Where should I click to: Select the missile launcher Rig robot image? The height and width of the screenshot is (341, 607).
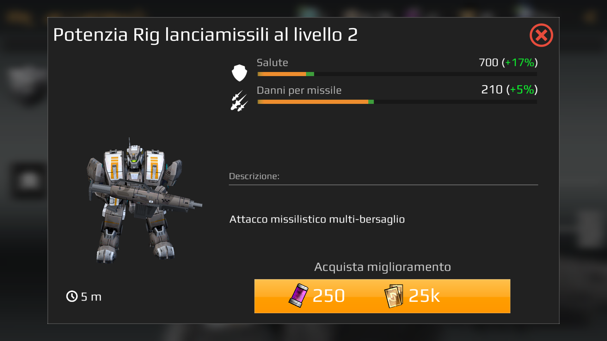pos(144,200)
